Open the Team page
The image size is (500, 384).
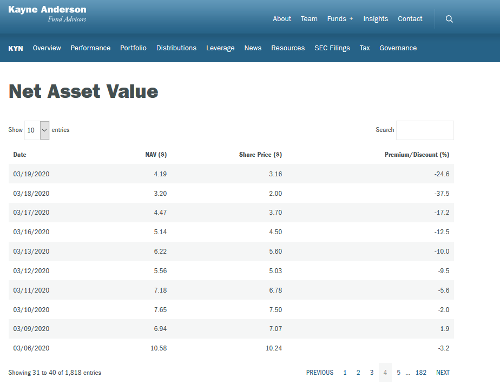(x=309, y=19)
